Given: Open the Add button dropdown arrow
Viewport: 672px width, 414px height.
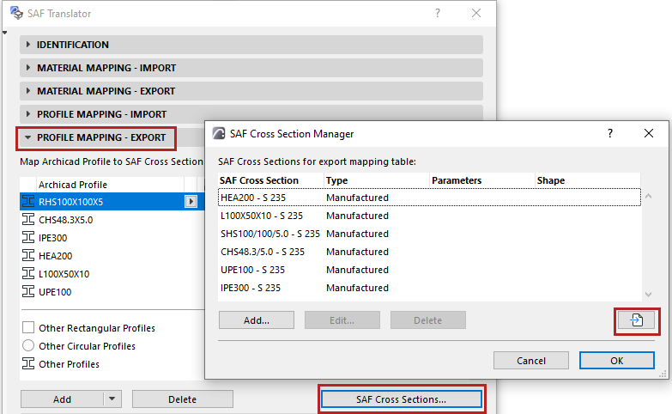Looking at the screenshot, I should pyautogui.click(x=112, y=399).
